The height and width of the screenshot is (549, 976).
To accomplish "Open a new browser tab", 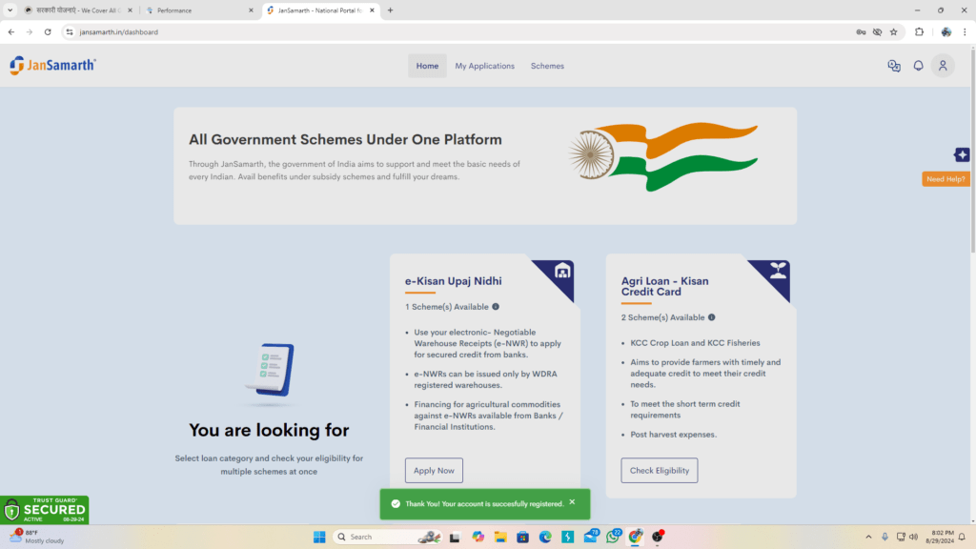I will click(390, 10).
